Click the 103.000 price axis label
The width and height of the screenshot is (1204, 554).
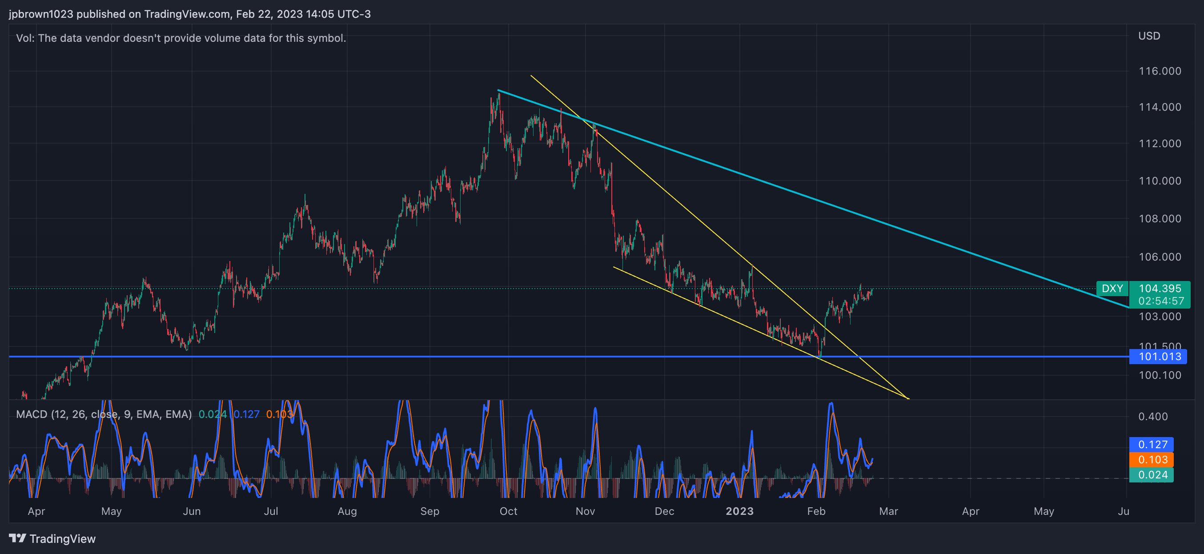(x=1160, y=317)
